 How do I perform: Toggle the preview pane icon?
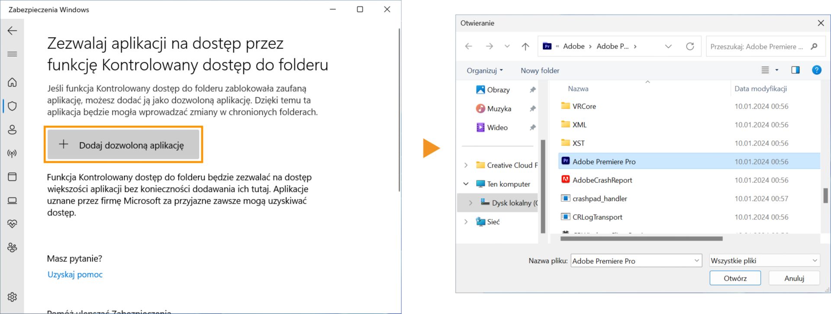(796, 70)
